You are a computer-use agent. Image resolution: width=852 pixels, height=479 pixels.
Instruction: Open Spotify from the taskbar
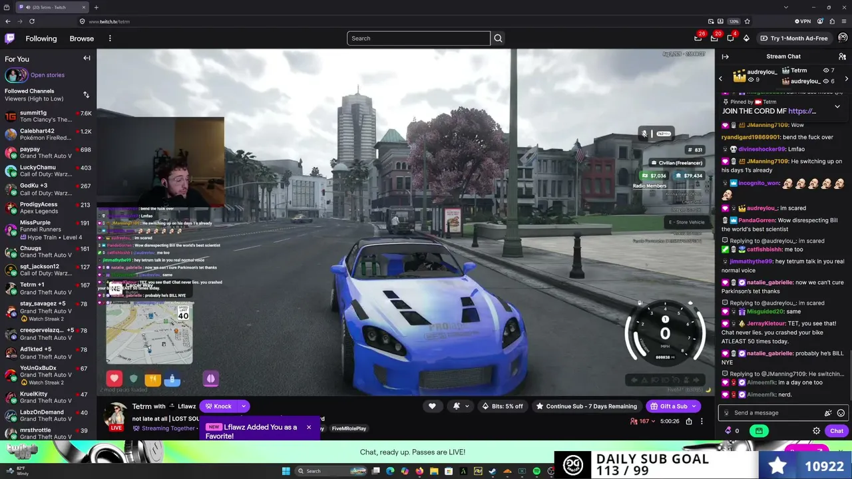tap(536, 471)
